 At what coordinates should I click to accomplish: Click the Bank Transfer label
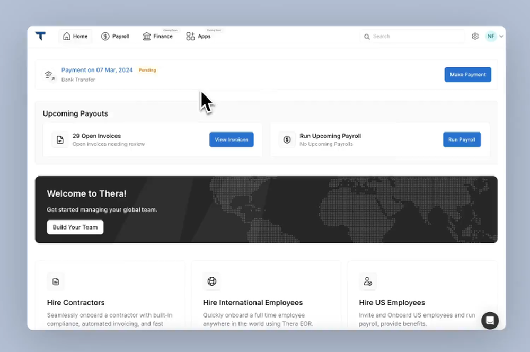(x=78, y=80)
